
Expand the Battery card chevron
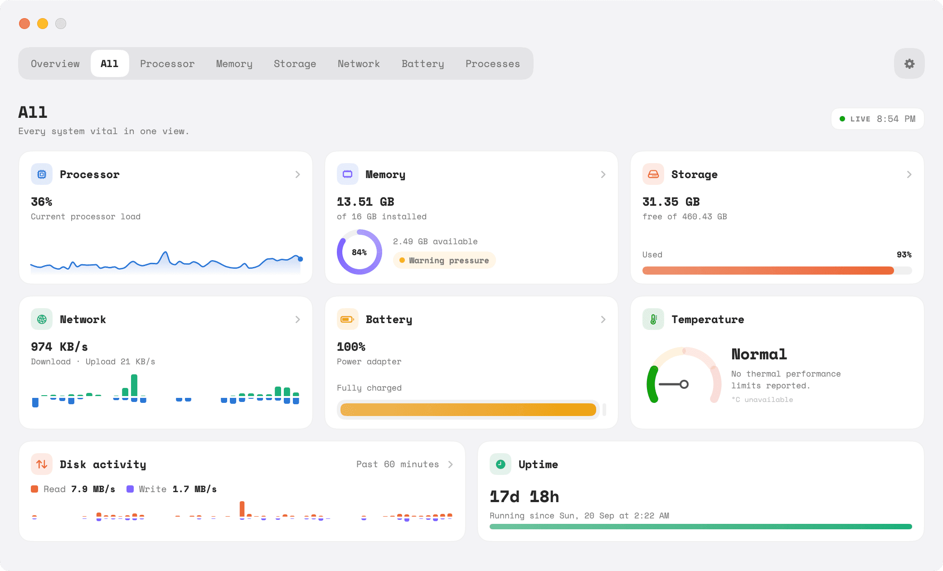coord(603,319)
